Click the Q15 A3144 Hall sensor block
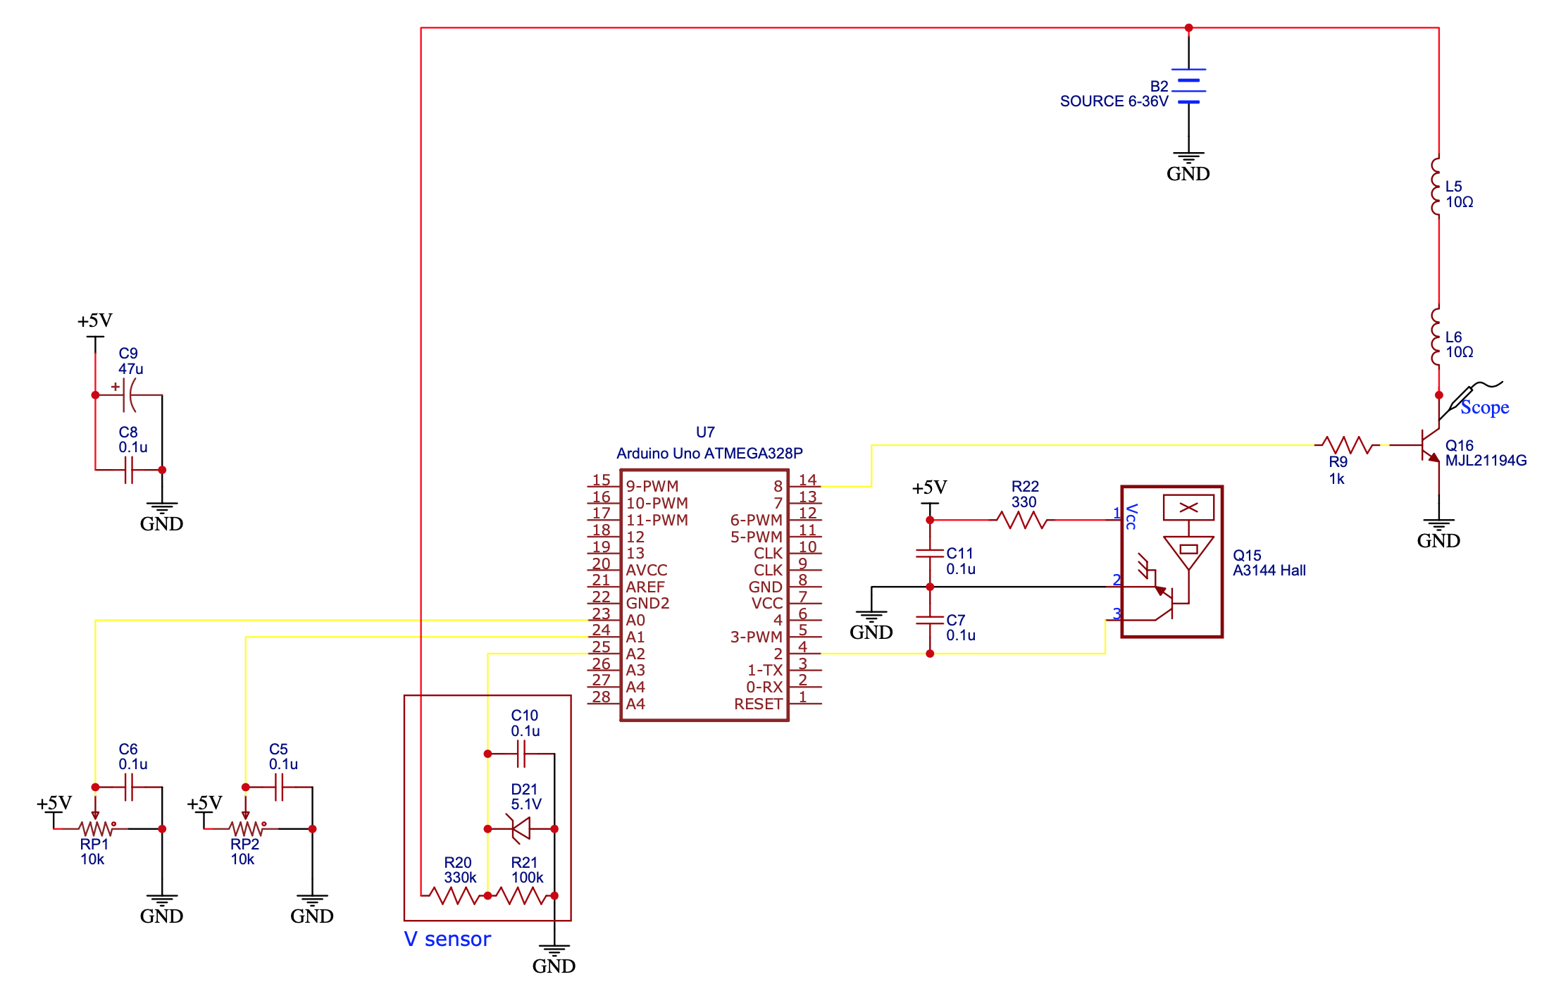Image resolution: width=1561 pixels, height=996 pixels. tap(1171, 561)
